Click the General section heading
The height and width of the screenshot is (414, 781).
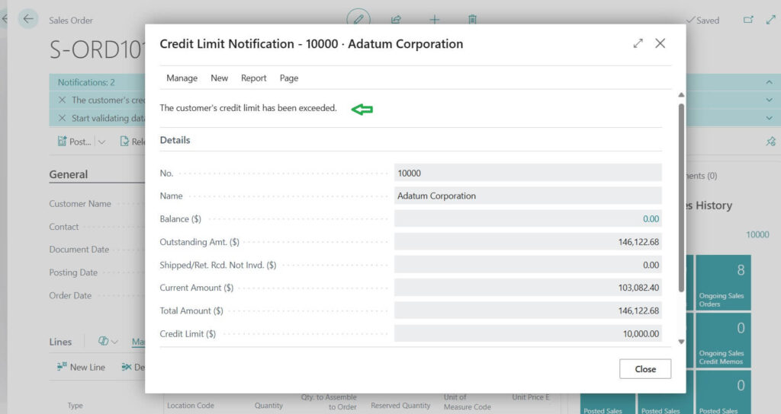(68, 174)
